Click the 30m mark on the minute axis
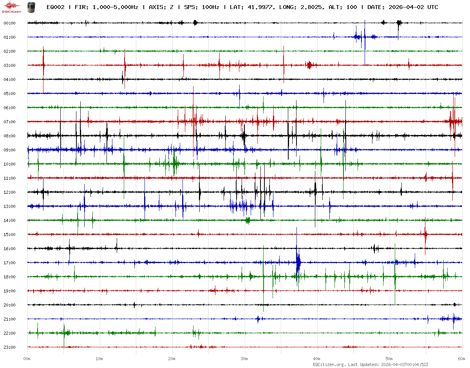 tap(244, 359)
